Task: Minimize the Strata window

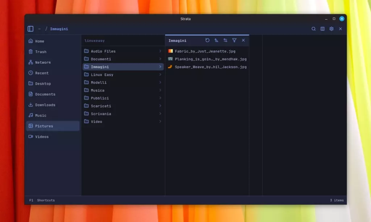Action: 326,19
